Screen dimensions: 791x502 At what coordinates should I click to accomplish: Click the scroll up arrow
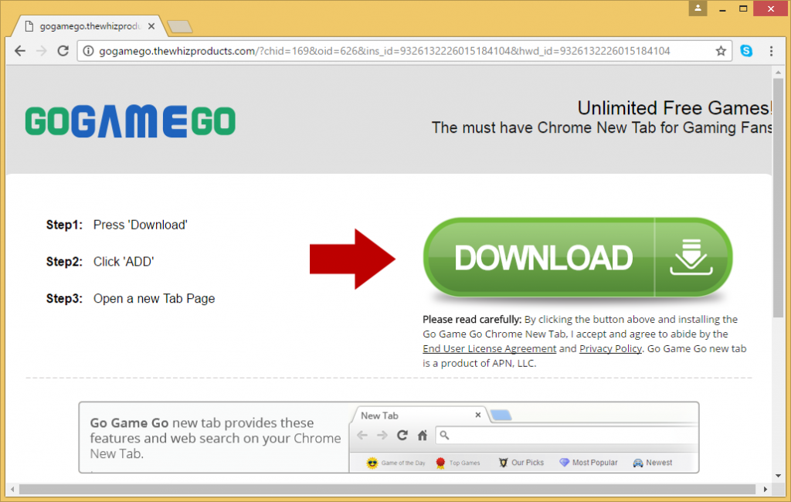pyautogui.click(x=778, y=73)
